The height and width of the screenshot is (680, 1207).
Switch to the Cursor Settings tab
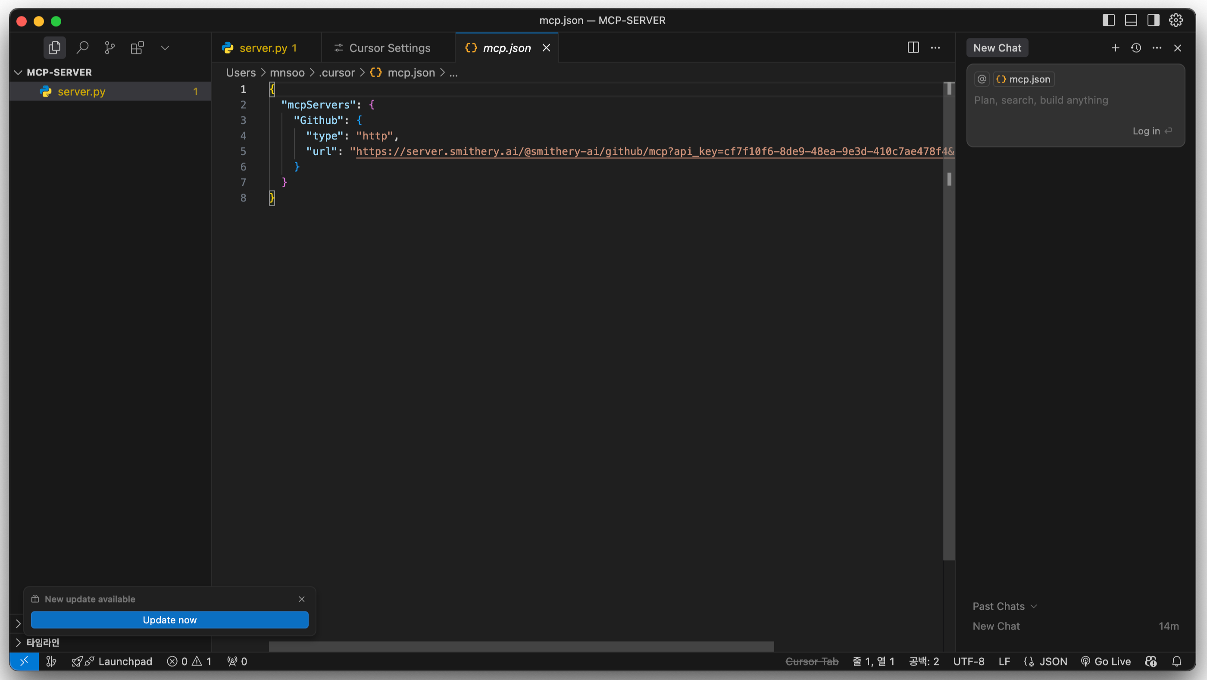[389, 48]
